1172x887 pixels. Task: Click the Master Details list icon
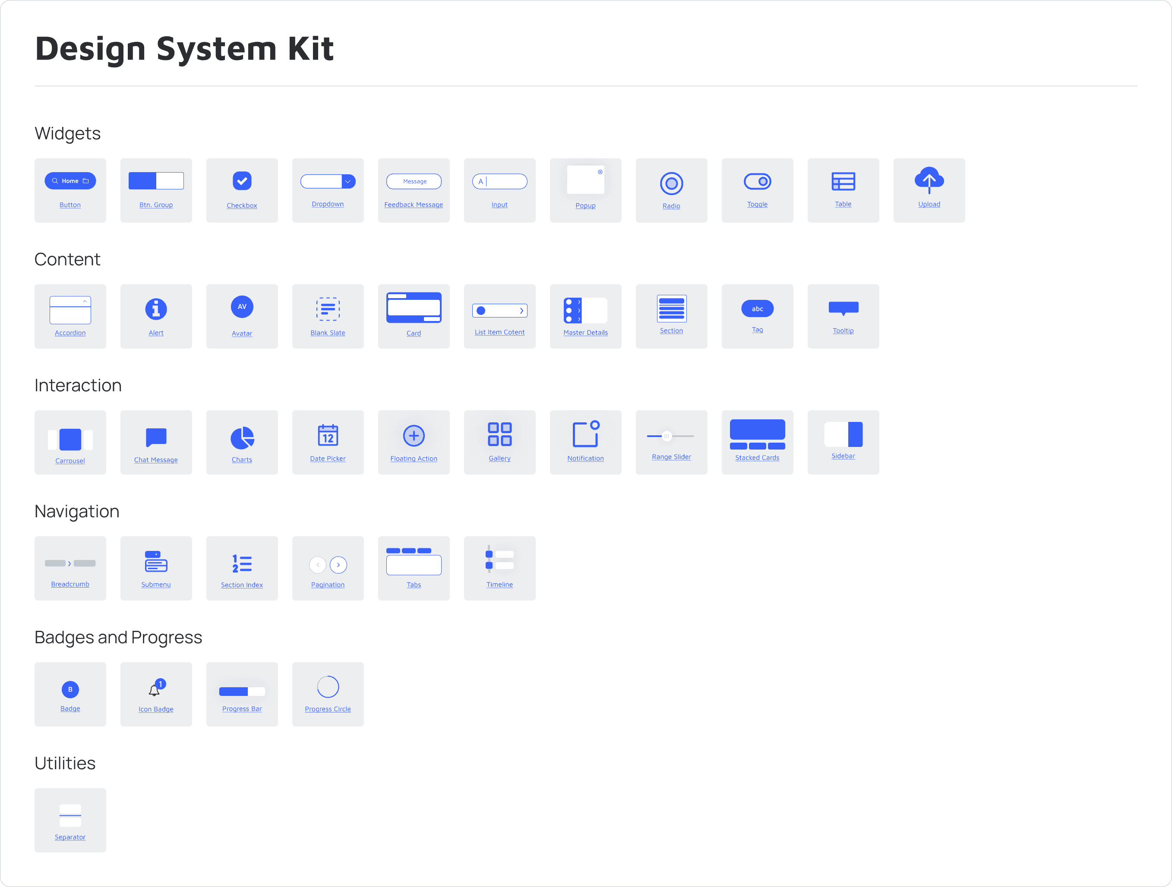pyautogui.click(x=585, y=310)
